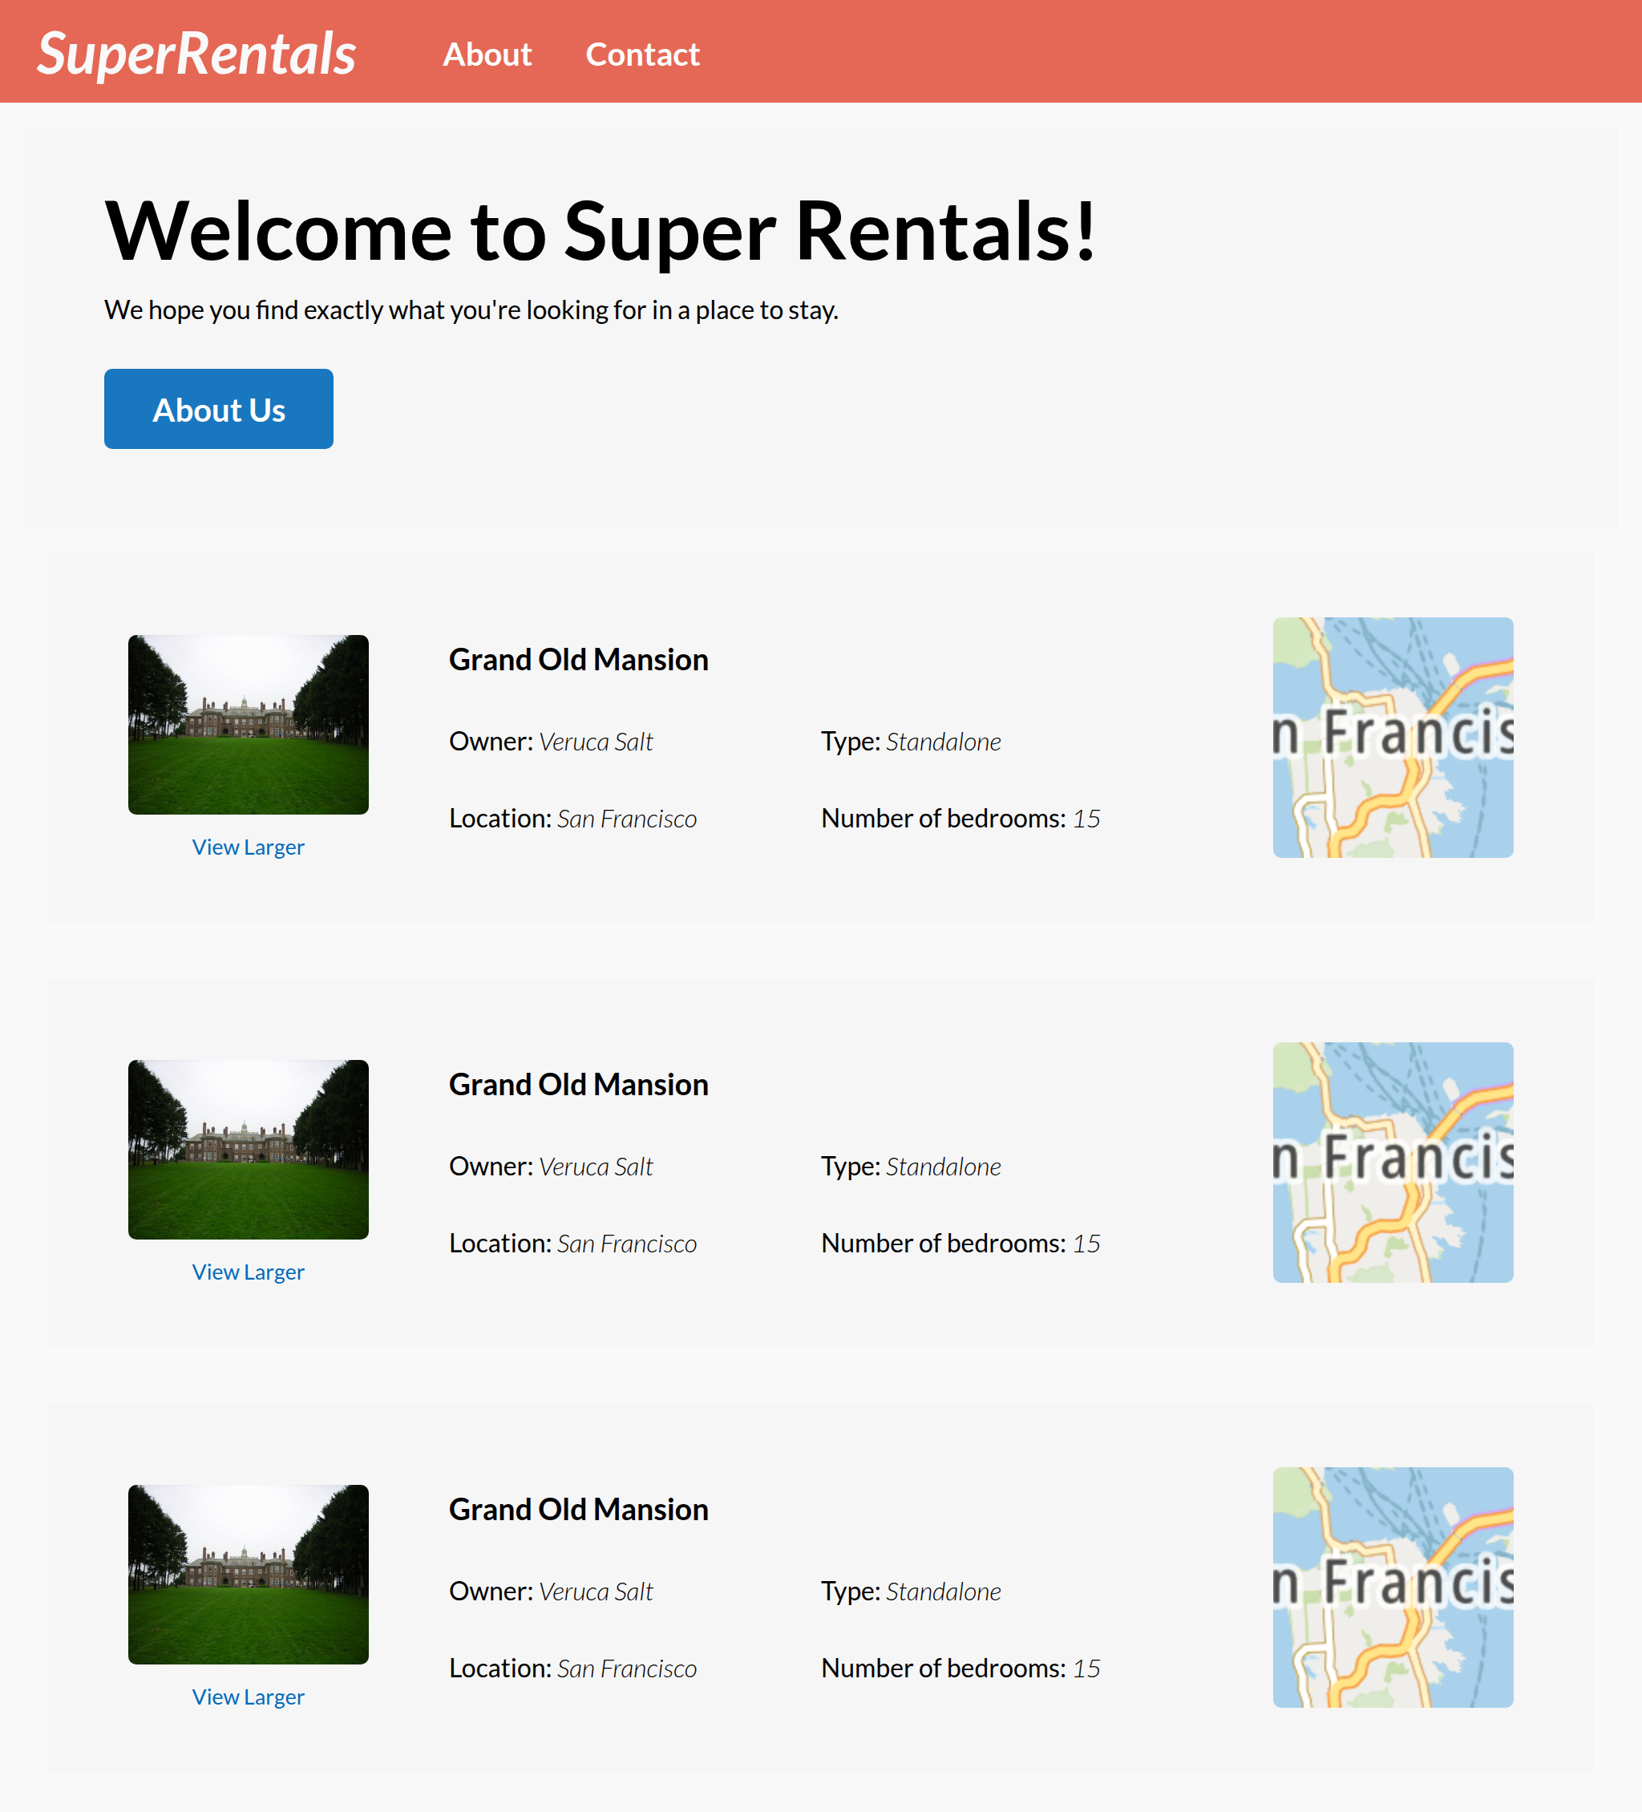This screenshot has width=1642, height=1812.
Task: Select the first Grand Old Mansion title
Action: coord(578,659)
